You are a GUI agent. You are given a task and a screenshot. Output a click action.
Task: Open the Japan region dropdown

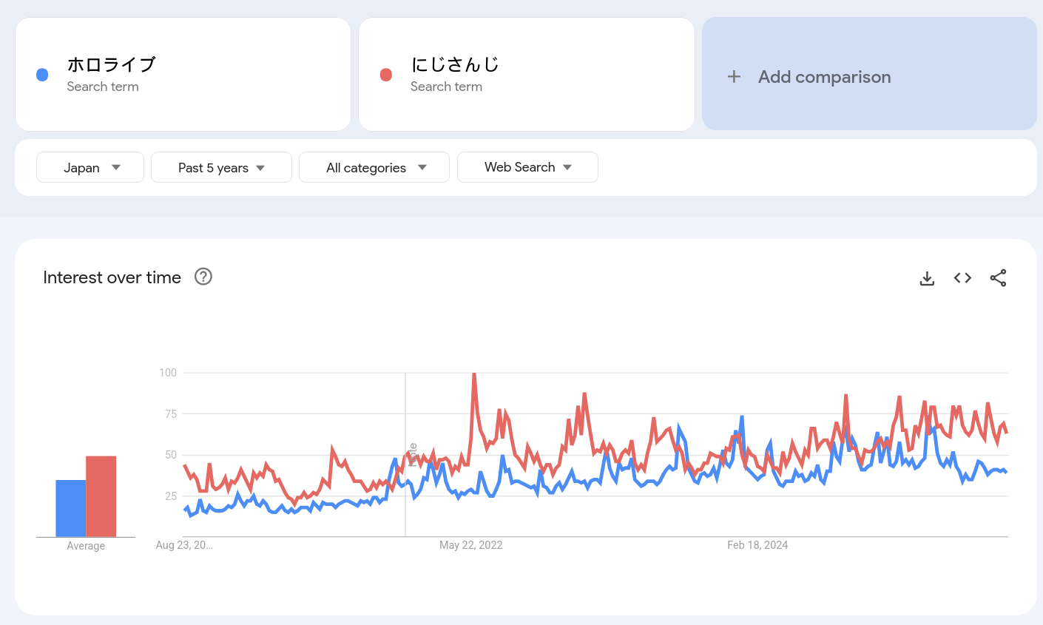[90, 167]
